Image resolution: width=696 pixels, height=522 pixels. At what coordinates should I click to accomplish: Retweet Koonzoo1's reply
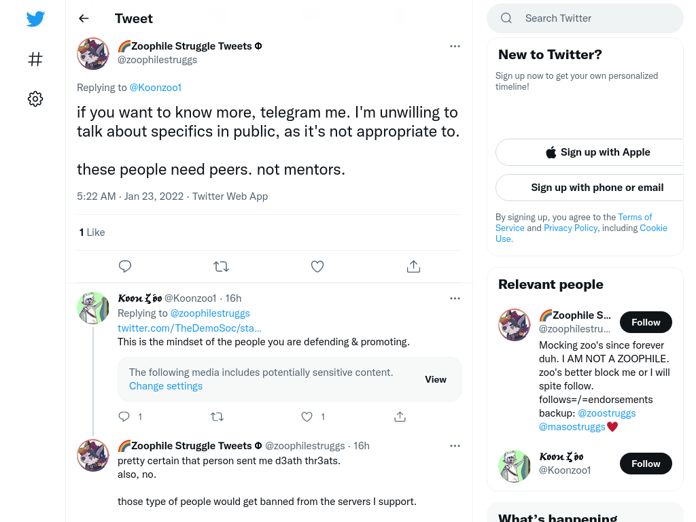217,417
